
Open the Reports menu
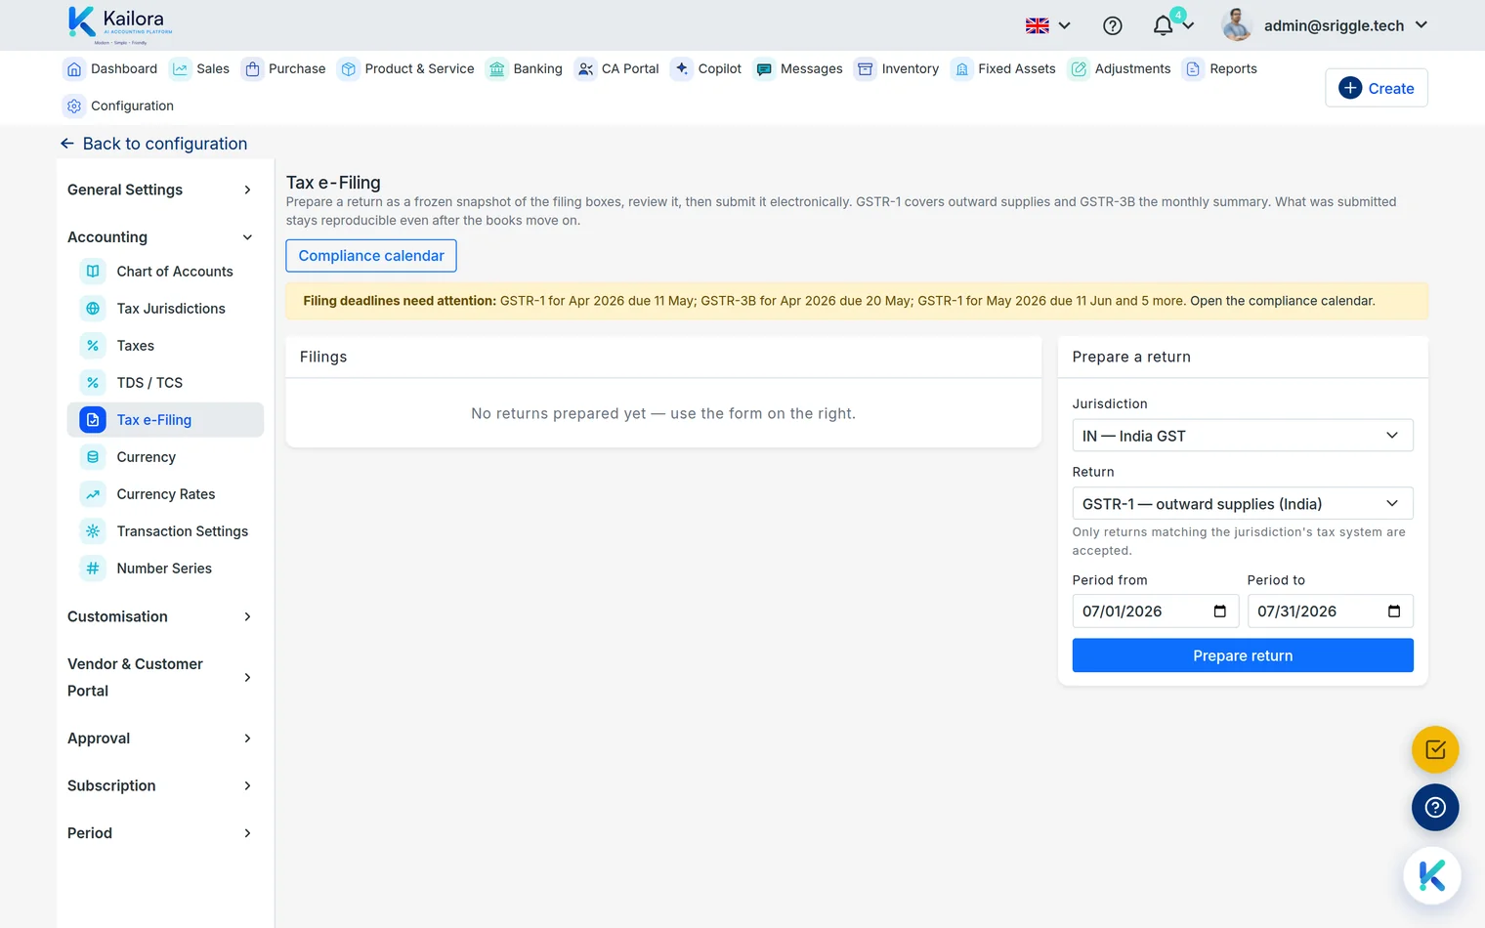point(1220,68)
